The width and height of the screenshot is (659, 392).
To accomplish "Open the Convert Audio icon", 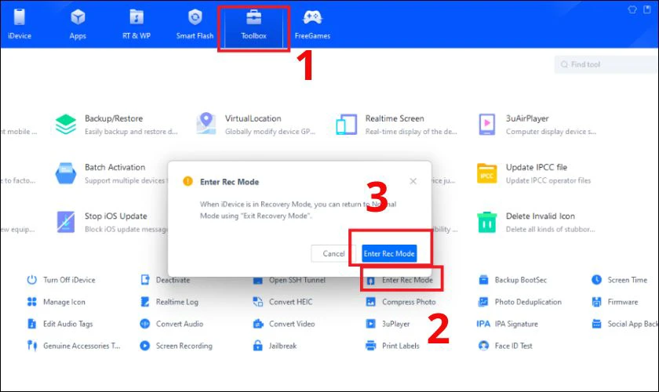I will [x=144, y=324].
